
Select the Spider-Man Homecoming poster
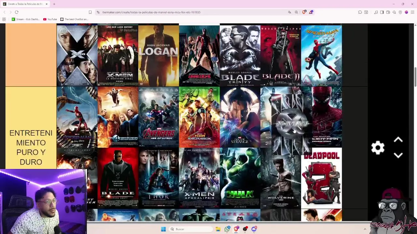[x=321, y=56]
